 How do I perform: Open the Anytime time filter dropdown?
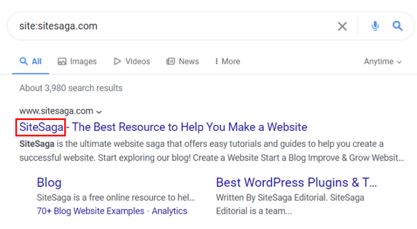(382, 61)
